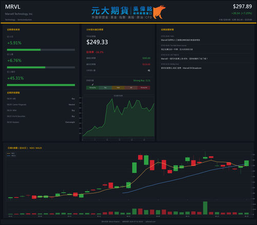Click the Strong Buy (1.5) consensus rating

[x=142, y=81]
